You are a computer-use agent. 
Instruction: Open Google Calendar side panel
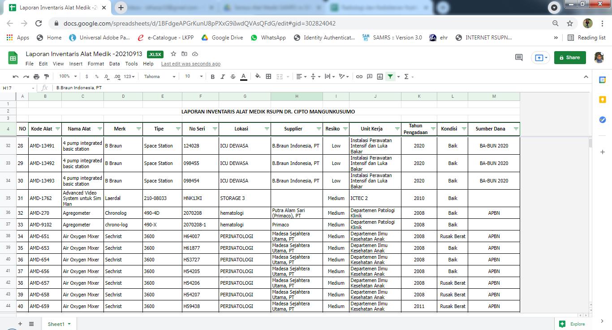(x=603, y=80)
